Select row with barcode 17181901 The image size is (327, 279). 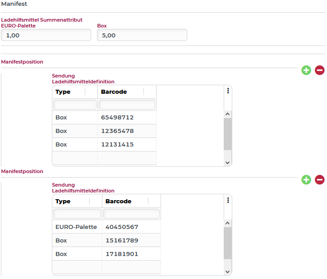(x=122, y=254)
